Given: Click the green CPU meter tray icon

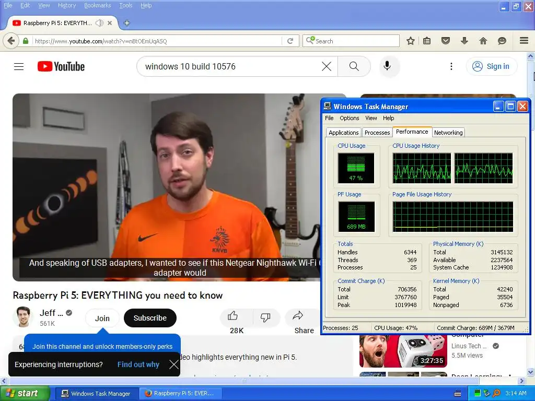Looking at the screenshot, I should pyautogui.click(x=478, y=394).
